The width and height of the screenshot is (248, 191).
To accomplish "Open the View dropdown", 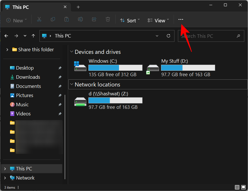I will click(x=158, y=20).
